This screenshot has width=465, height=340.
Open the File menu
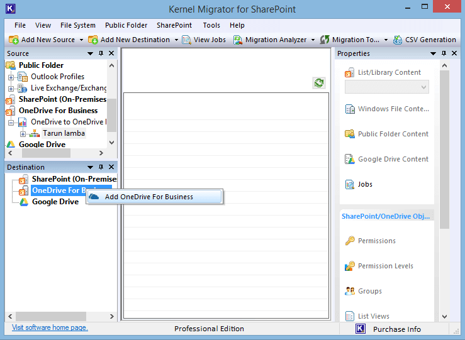[20, 26]
